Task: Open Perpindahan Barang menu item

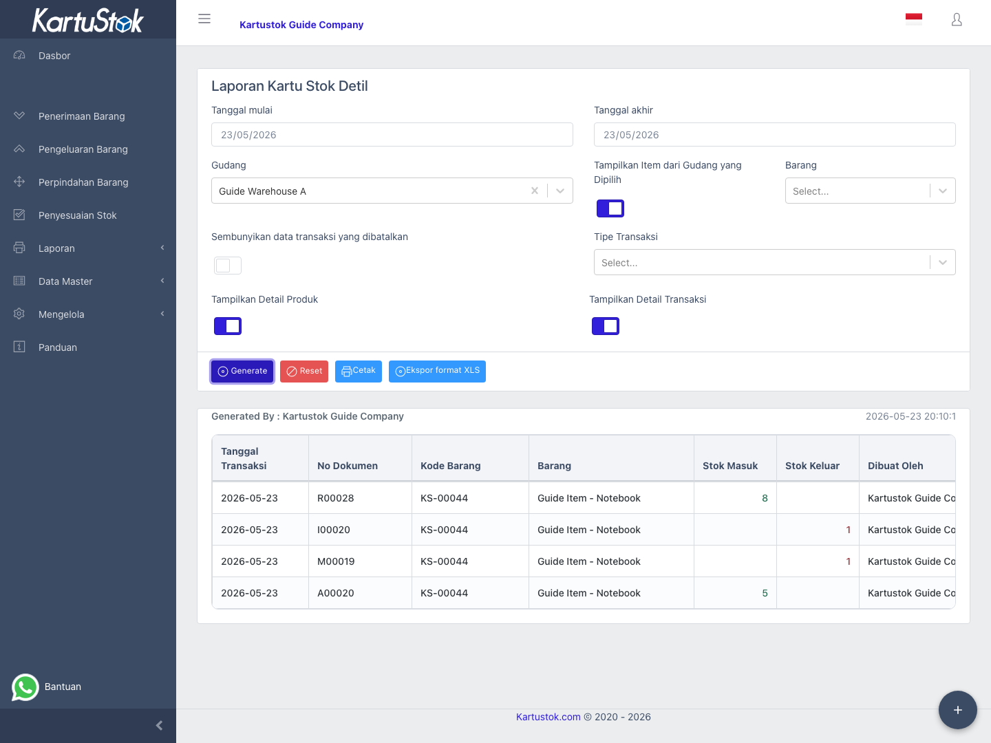Action: coord(88,182)
